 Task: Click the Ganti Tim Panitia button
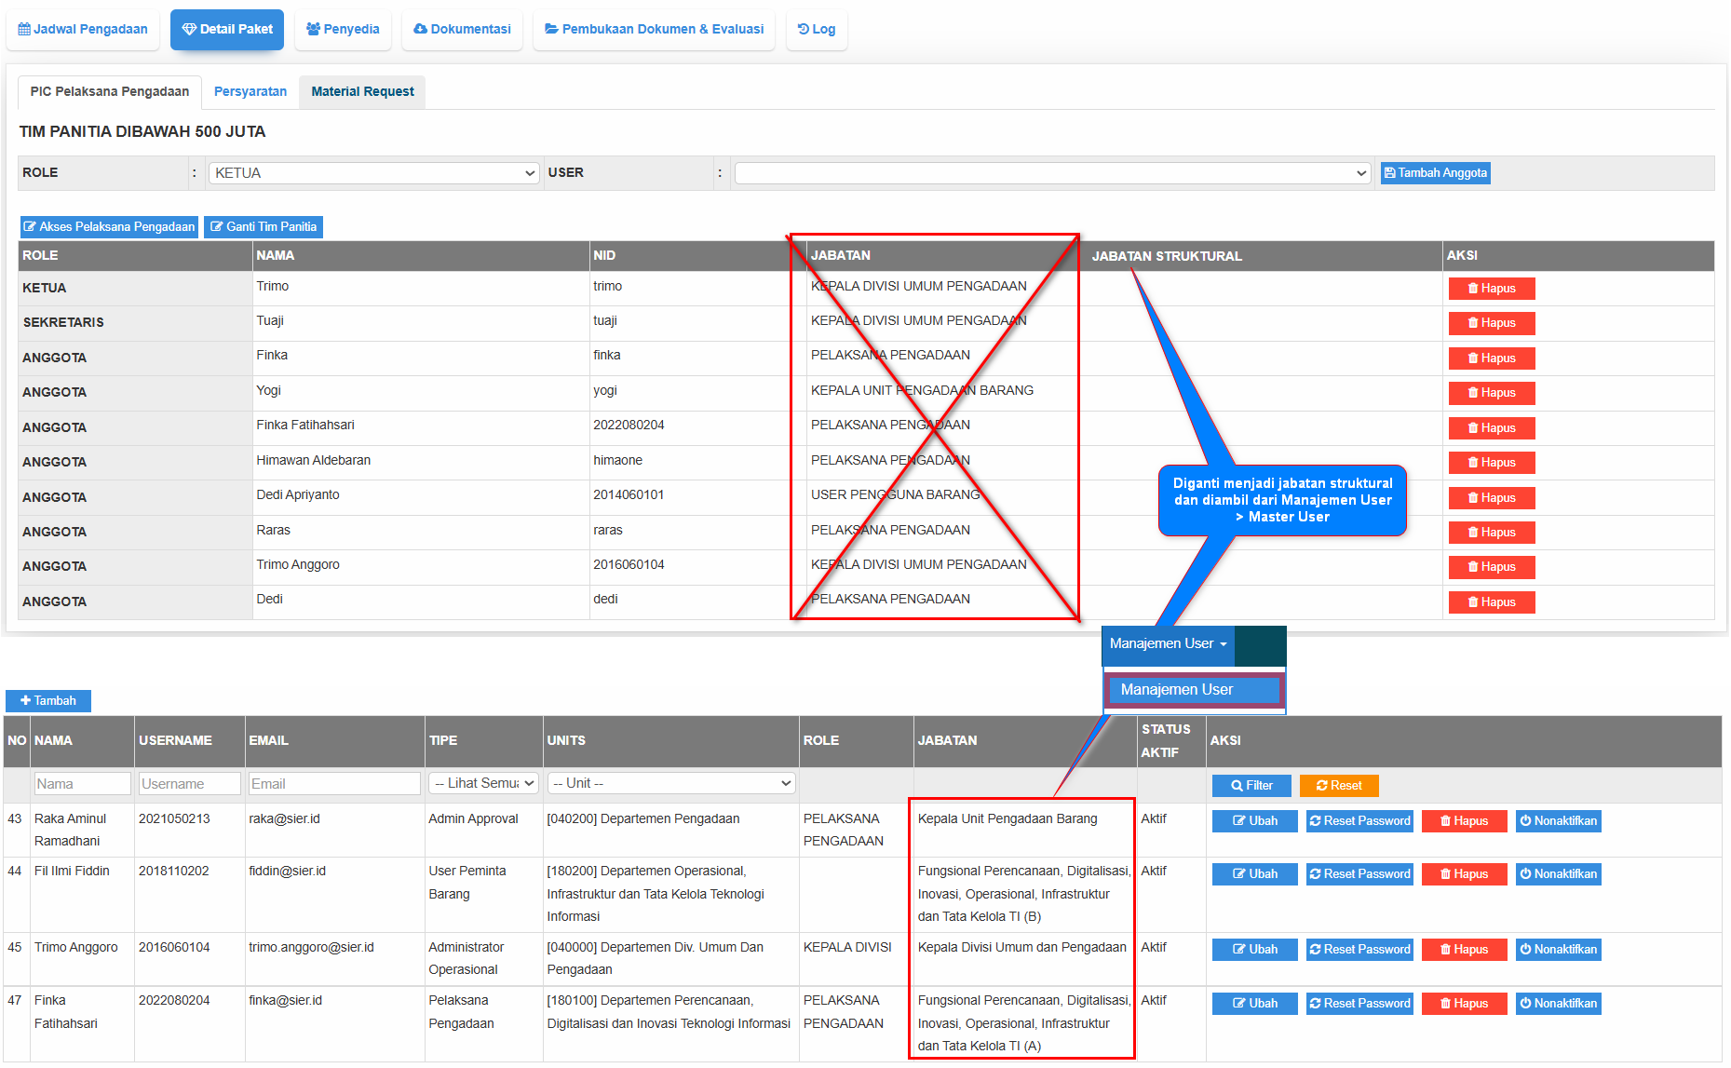tap(264, 227)
